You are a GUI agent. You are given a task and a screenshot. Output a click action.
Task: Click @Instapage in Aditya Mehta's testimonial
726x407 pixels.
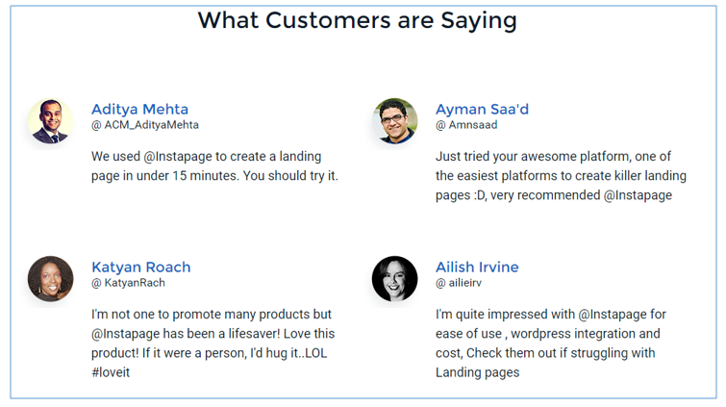point(176,156)
